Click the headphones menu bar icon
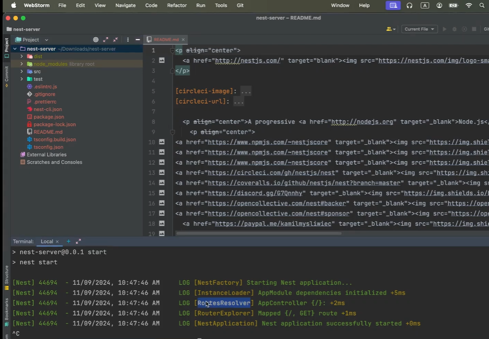This screenshot has width=489, height=339. click(x=409, y=5)
